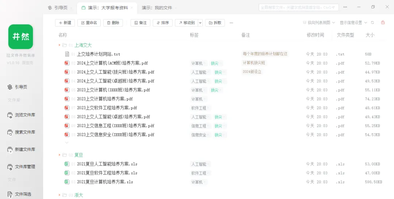Expand more items chevron below 上海交大 list
This screenshot has width=394, height=199.
point(67,143)
